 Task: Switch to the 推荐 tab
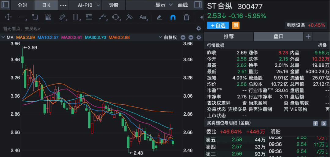click(229, 37)
